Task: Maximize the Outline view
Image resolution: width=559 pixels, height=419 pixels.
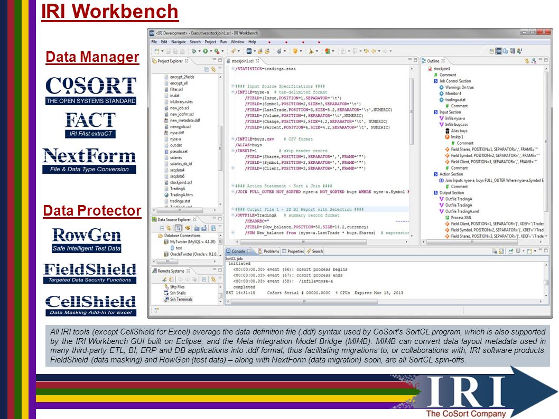Action: [x=546, y=60]
